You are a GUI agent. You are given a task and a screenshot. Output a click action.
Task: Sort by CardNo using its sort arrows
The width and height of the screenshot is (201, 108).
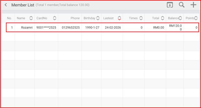(x=55, y=18)
